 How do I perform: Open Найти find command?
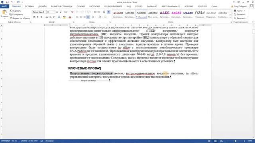tap(239, 11)
